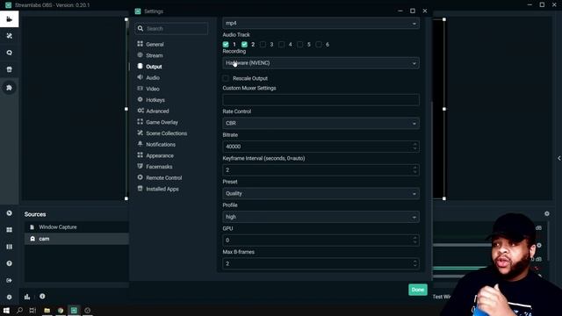The width and height of the screenshot is (562, 316).
Task: Open the studio mode columns icon
Action: [10, 247]
